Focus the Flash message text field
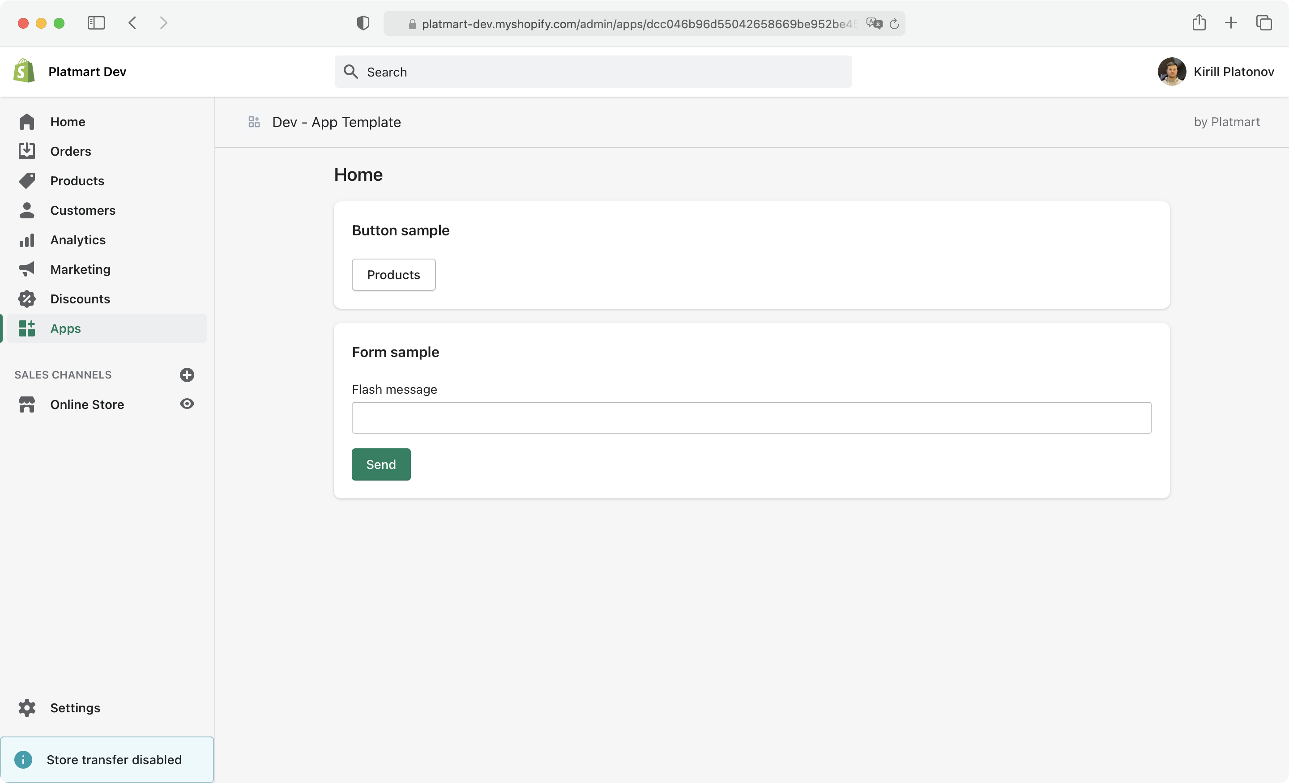Image resolution: width=1289 pixels, height=783 pixels. [x=751, y=418]
